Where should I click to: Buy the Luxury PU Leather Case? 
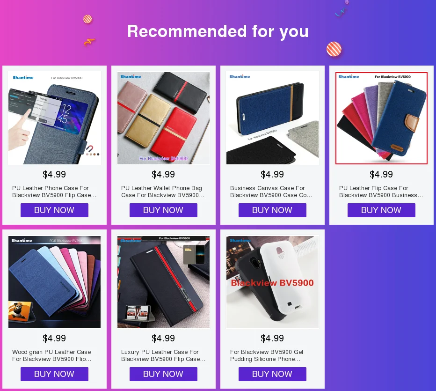(164, 374)
